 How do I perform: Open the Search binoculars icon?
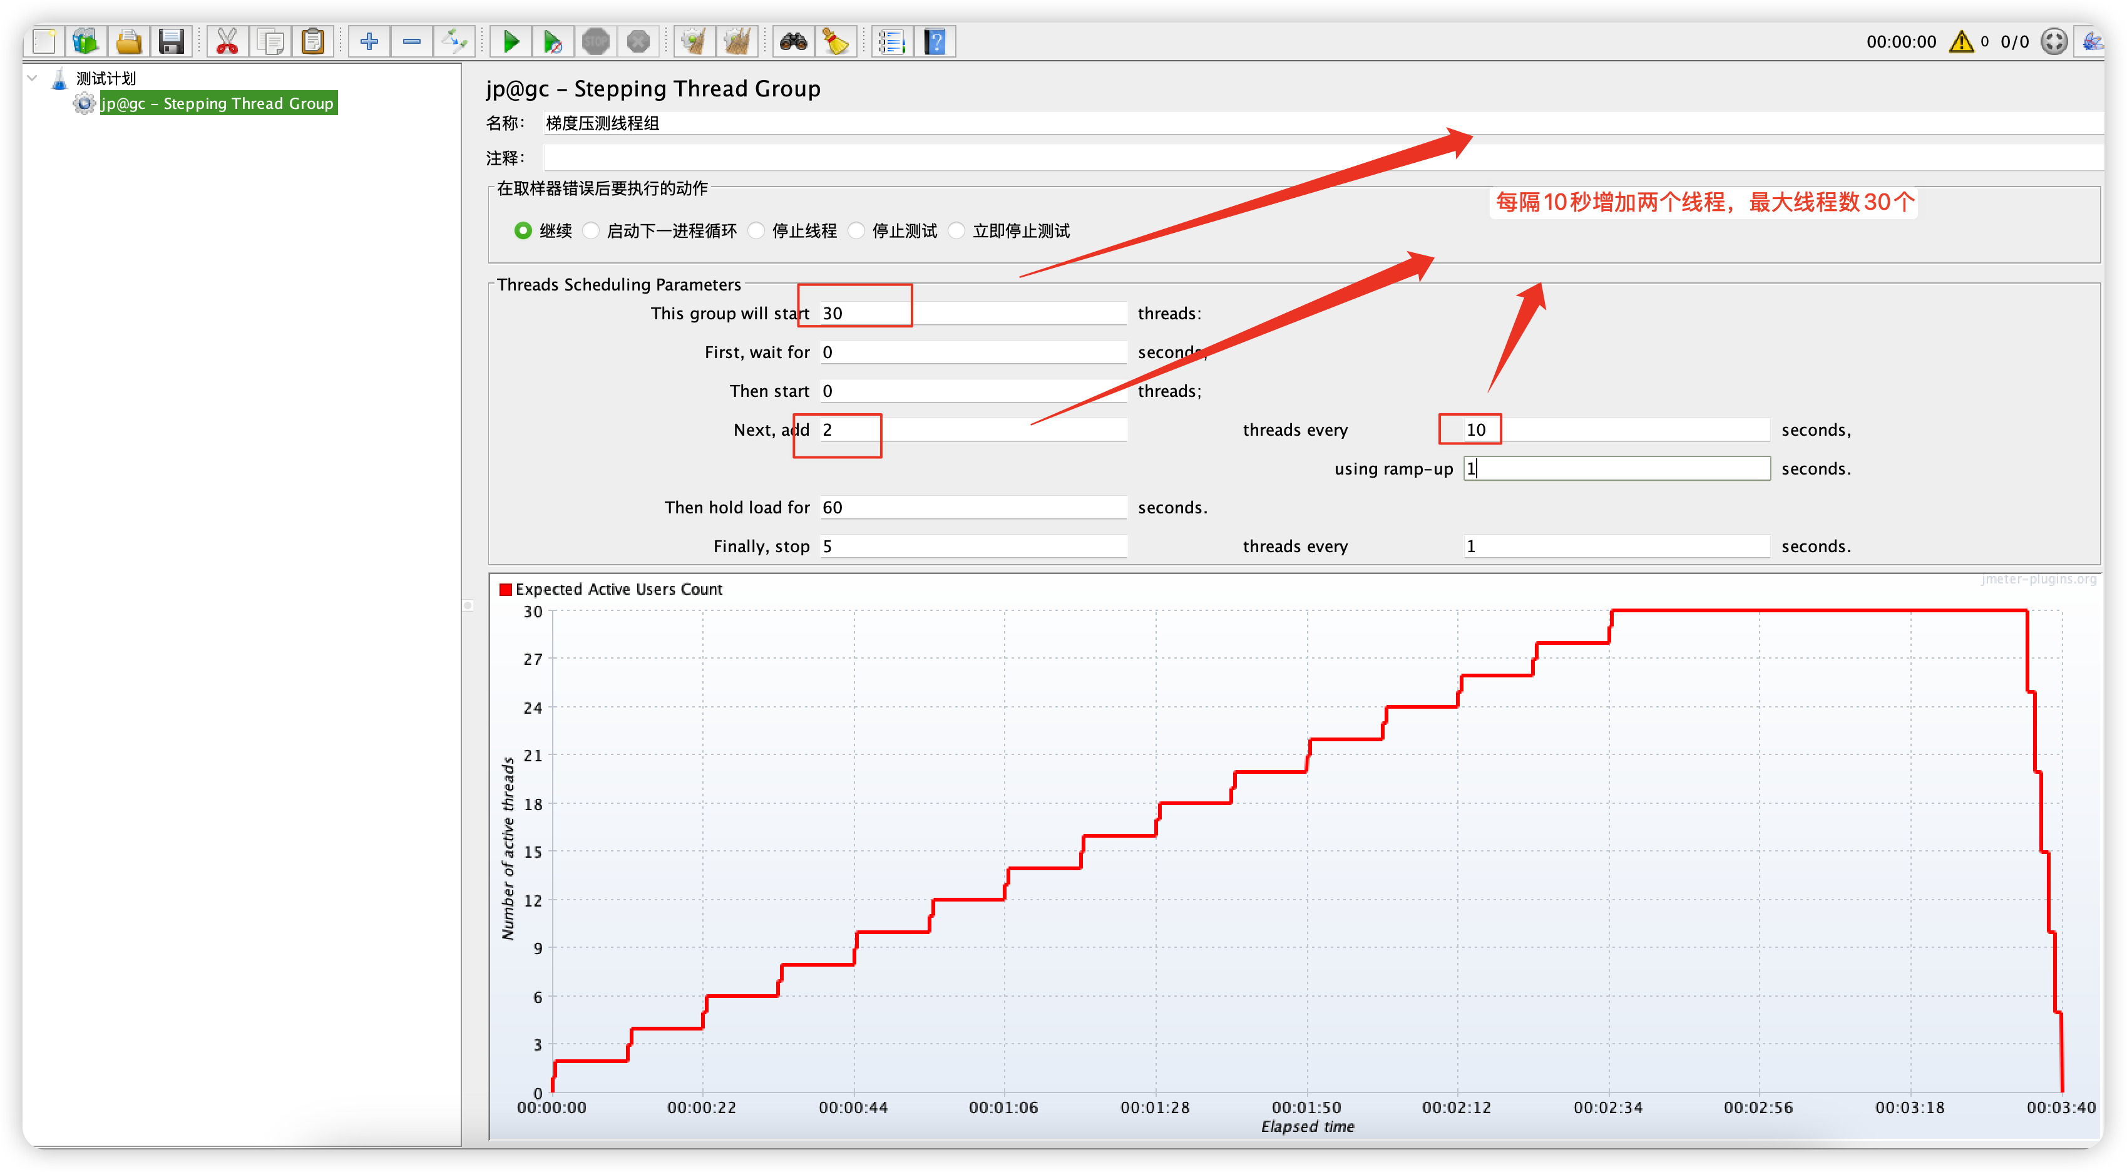pos(792,41)
